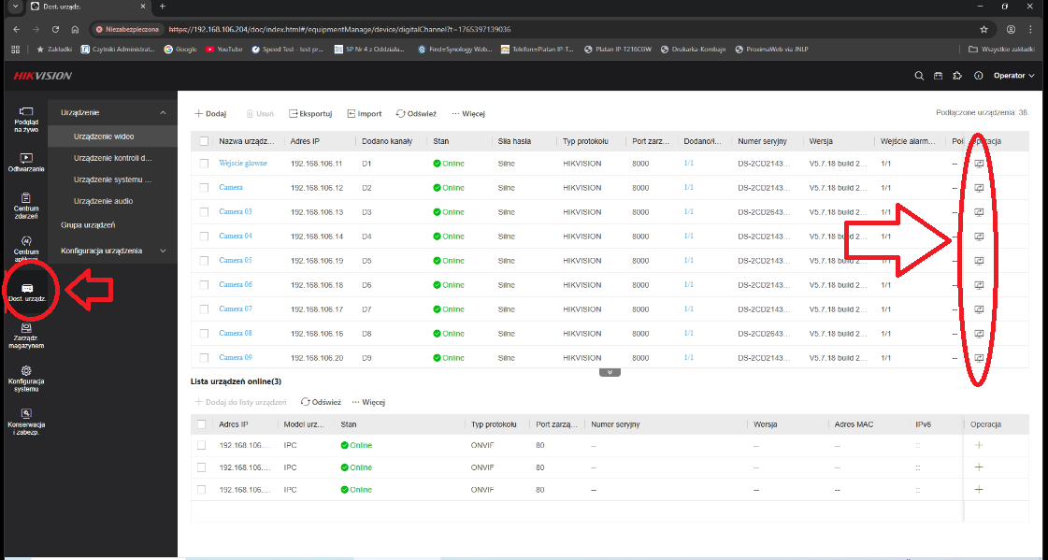Viewport: 1048px width, 560px height.
Task: Tick the checkbox for Wejscie glowne
Action: (x=204, y=163)
